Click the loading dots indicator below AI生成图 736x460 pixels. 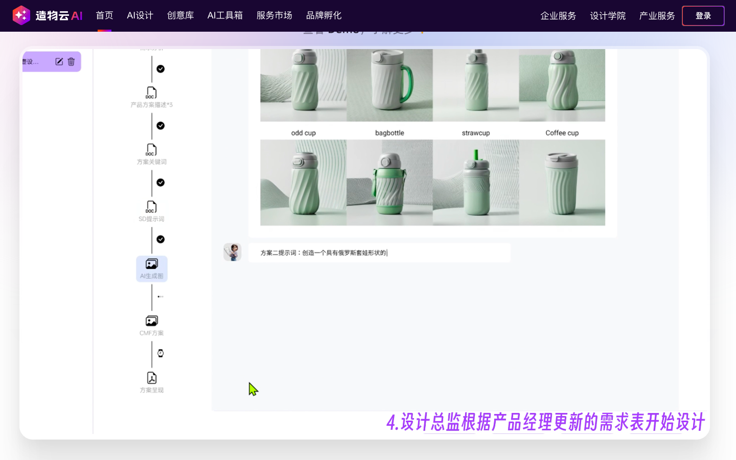point(160,296)
